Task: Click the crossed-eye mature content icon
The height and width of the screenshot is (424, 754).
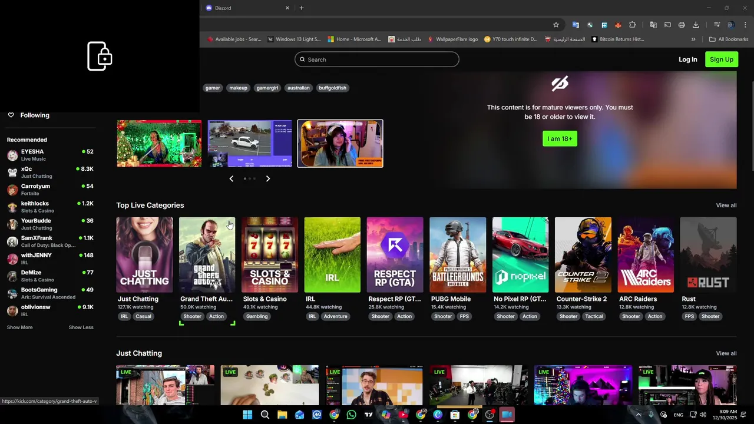Action: (x=560, y=84)
